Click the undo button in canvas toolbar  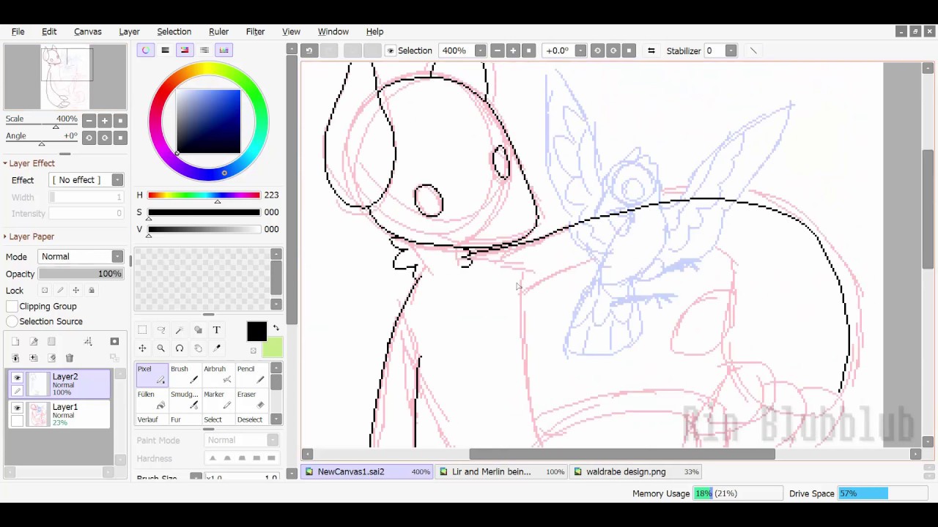(309, 51)
